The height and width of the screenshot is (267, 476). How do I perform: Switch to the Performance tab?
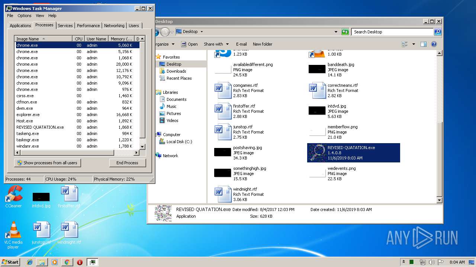[88, 26]
